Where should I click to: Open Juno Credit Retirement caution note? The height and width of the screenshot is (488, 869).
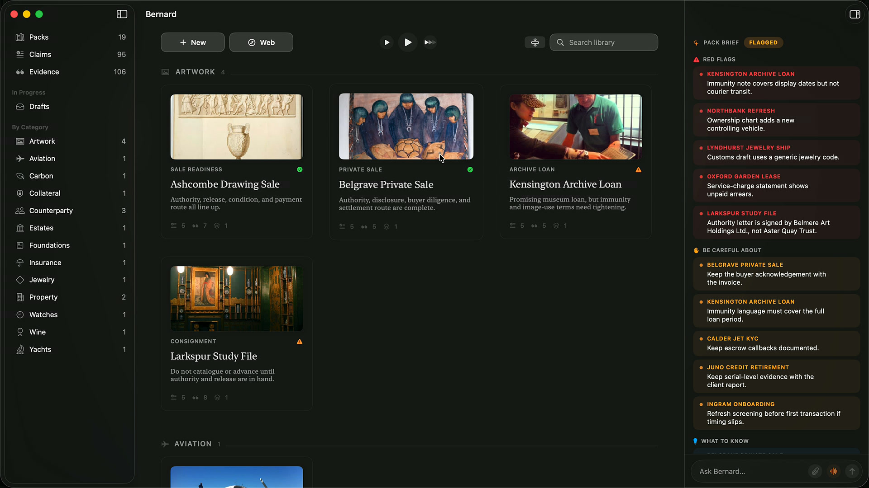pyautogui.click(x=776, y=376)
